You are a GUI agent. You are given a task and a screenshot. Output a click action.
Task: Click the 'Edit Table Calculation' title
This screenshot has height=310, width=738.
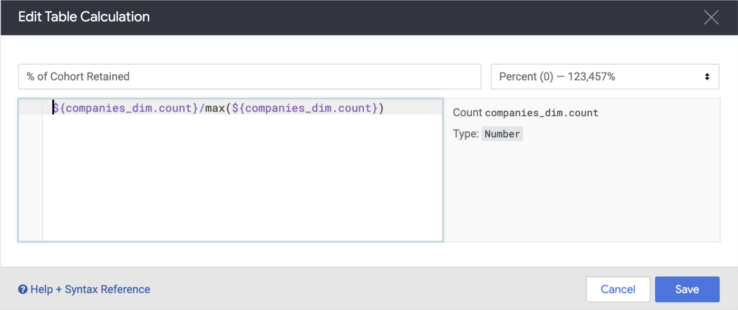coord(84,17)
